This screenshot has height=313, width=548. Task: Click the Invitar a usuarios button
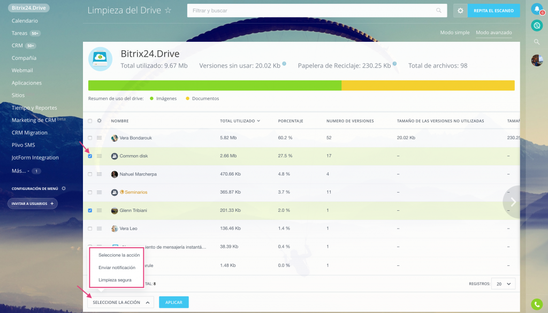(33, 204)
